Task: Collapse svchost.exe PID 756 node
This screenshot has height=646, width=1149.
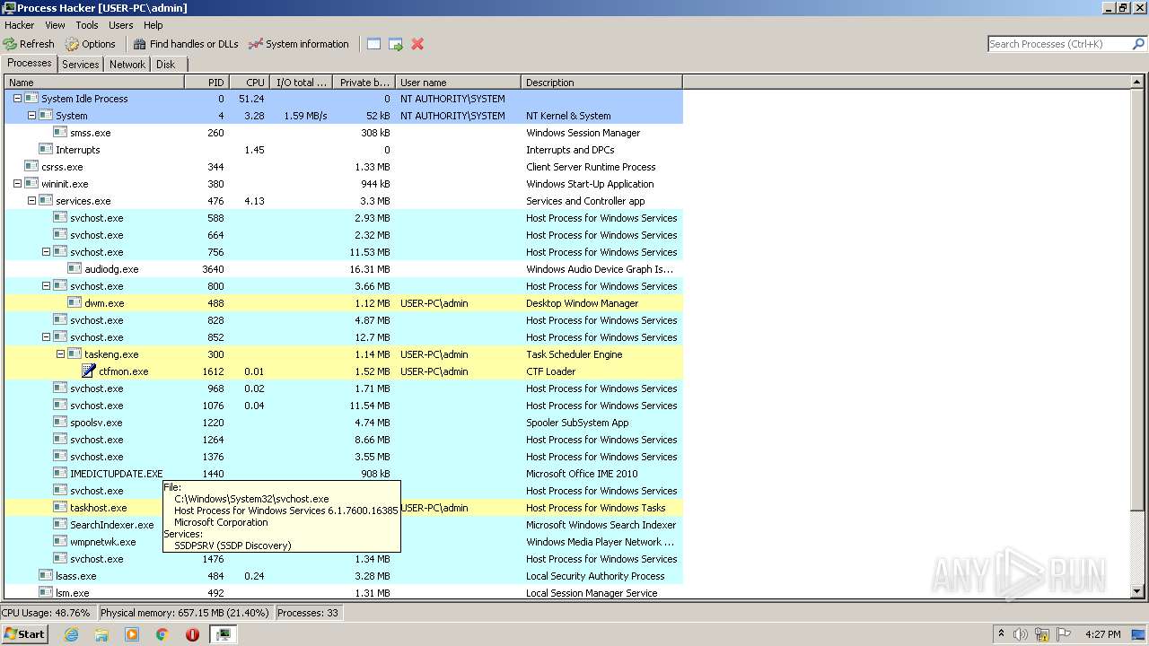Action: (46, 252)
